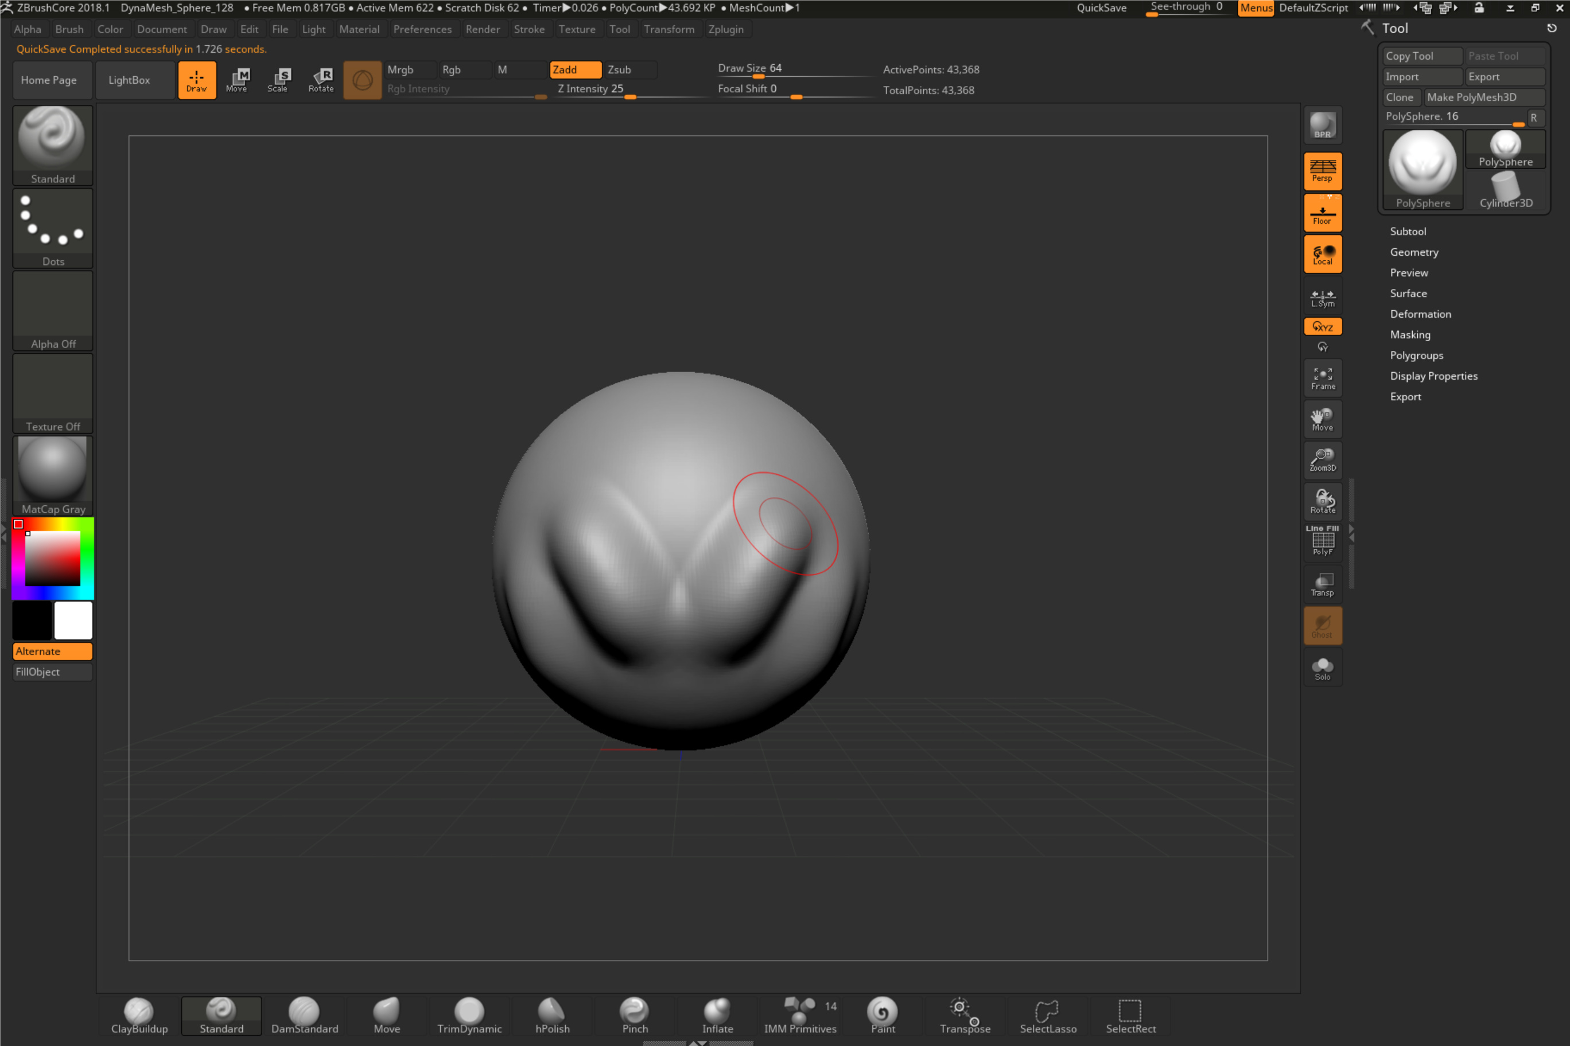
Task: Open the IMM Primitives brush
Action: [800, 1015]
